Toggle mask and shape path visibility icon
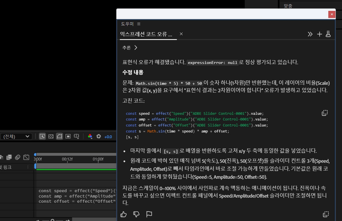Viewport: 342px width, 221px height. pyautogui.click(x=59, y=136)
